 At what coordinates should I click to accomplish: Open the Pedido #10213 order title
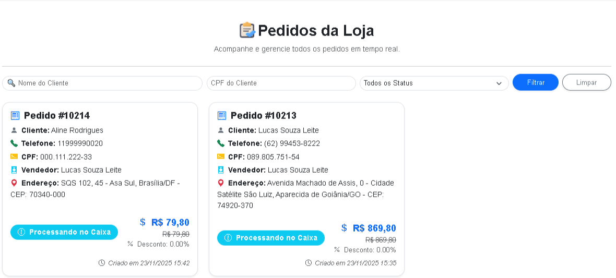[x=263, y=115]
